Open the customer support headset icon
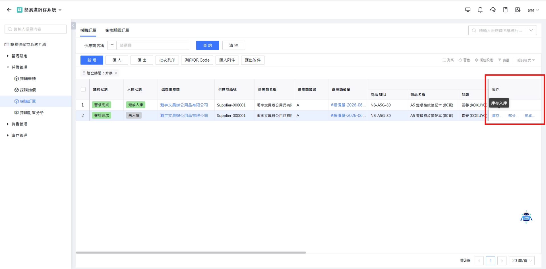 pos(493,10)
